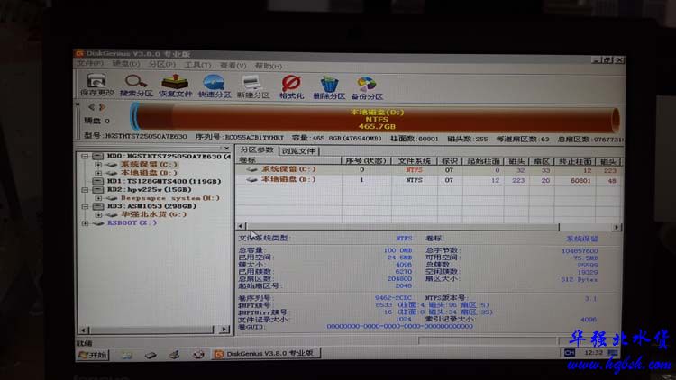Collapse the HD0 disk node
This screenshot has height=380, width=676.
point(85,156)
